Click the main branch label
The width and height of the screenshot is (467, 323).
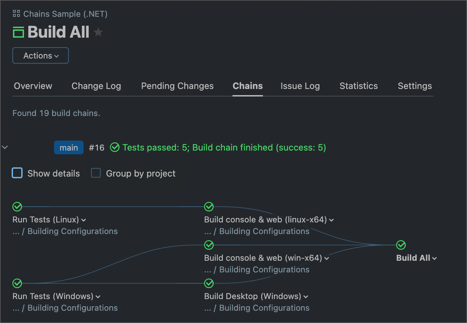68,147
